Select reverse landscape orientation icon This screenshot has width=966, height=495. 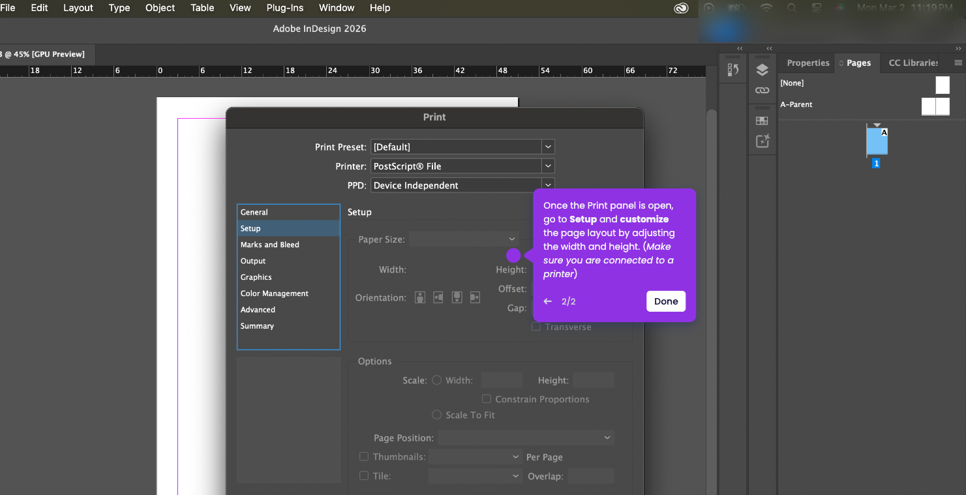point(475,297)
